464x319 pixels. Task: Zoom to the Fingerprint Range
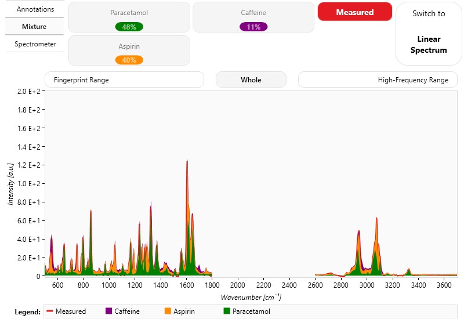pyautogui.click(x=124, y=80)
